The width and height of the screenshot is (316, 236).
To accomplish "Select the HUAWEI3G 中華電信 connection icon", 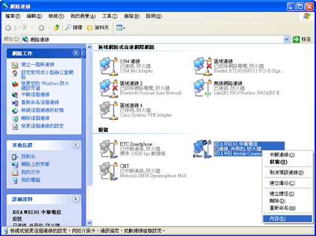I will point(202,149).
